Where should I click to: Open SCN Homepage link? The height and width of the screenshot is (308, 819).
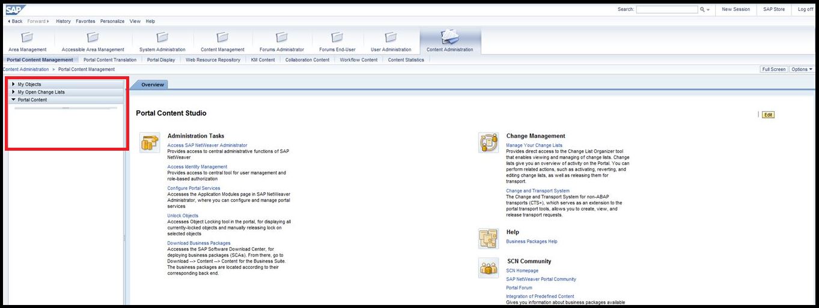(522, 271)
